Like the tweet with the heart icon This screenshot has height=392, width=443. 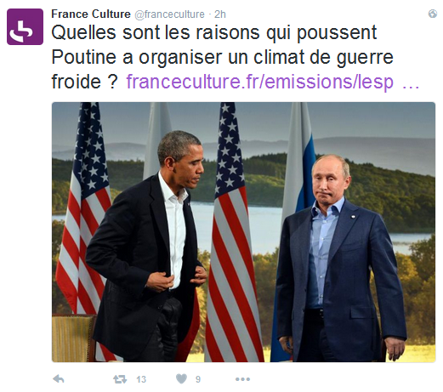click(x=181, y=379)
